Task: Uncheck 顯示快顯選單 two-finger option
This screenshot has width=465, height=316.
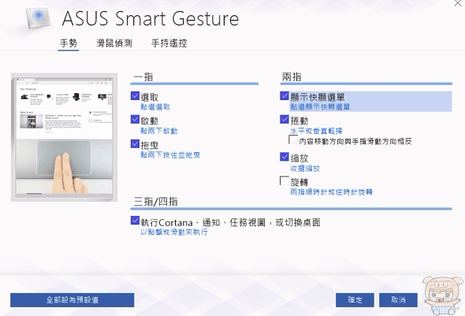Action: click(x=285, y=96)
